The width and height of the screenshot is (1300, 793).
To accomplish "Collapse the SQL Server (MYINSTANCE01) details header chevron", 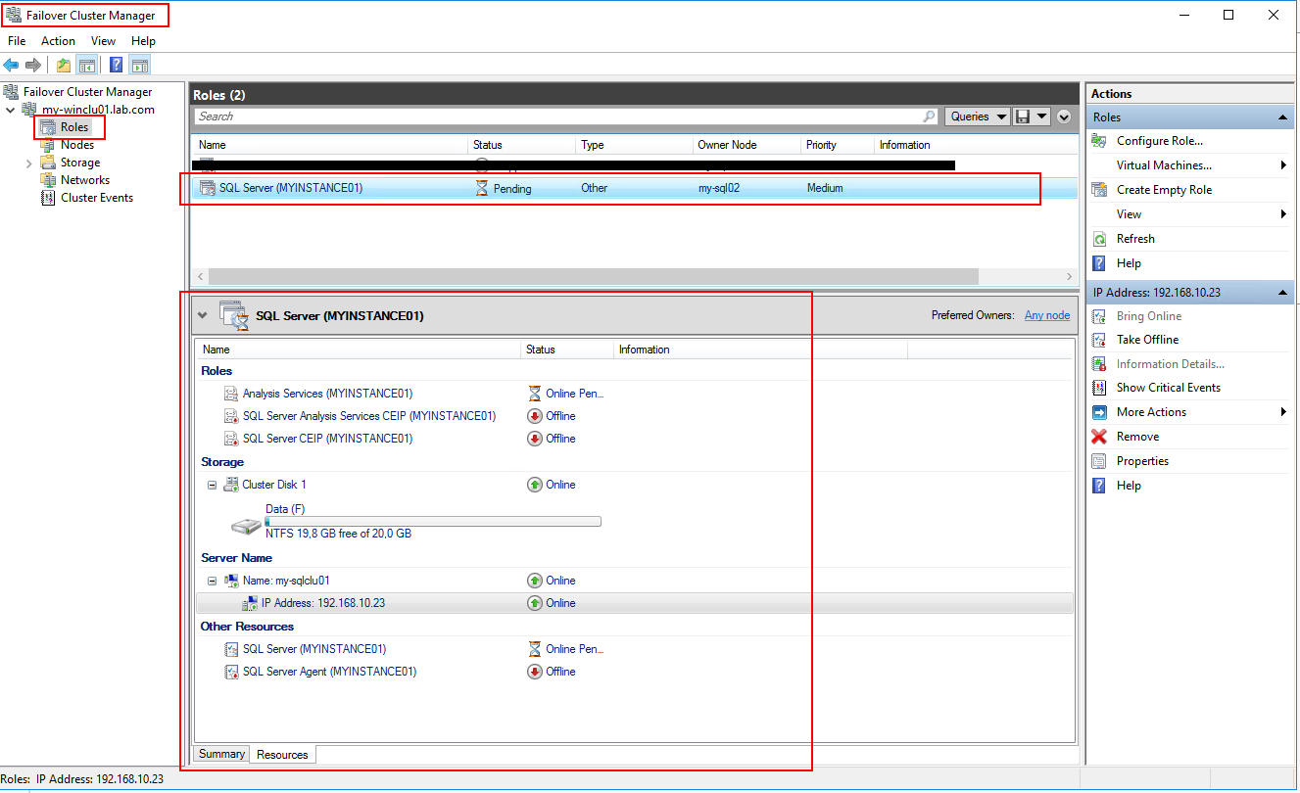I will [203, 315].
